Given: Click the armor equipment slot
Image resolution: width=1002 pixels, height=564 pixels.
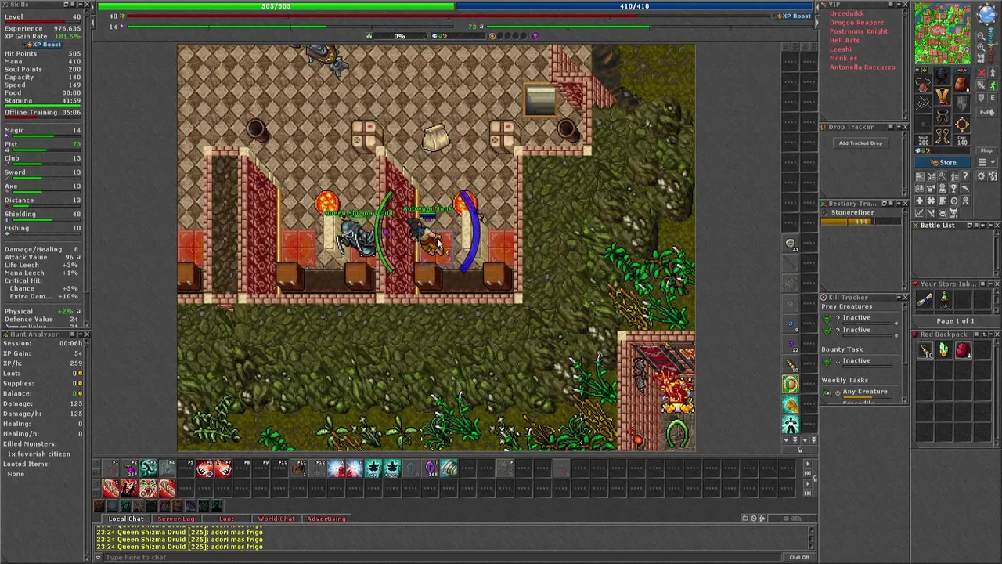Looking at the screenshot, I should (942, 96).
